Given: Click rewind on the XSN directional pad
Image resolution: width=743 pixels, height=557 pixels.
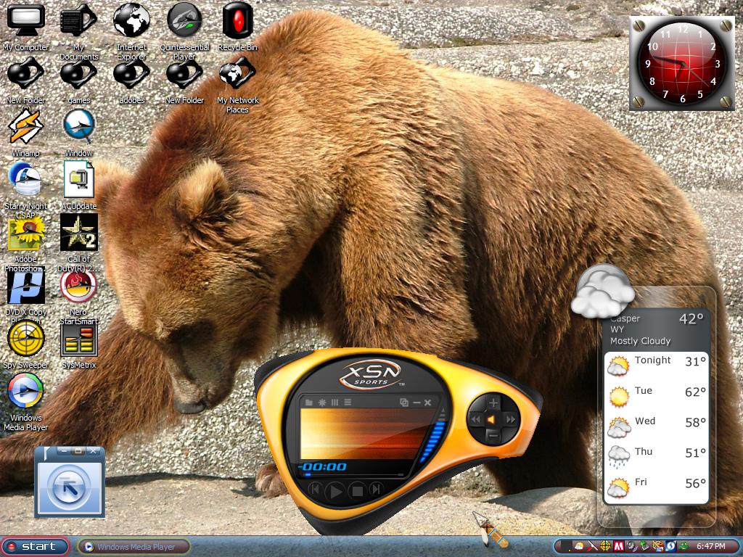Looking at the screenshot, I should coord(475,419).
